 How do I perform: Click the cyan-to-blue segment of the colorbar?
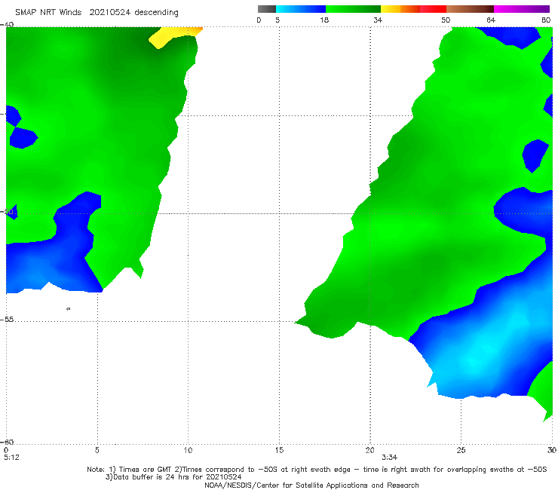click(x=301, y=9)
